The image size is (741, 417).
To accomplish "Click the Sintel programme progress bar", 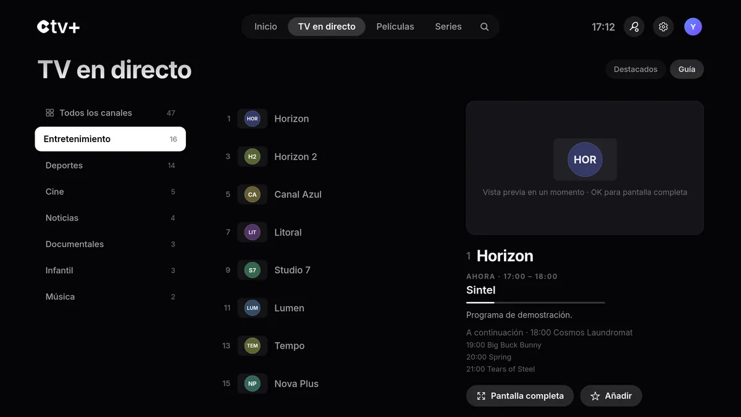I will (x=535, y=303).
